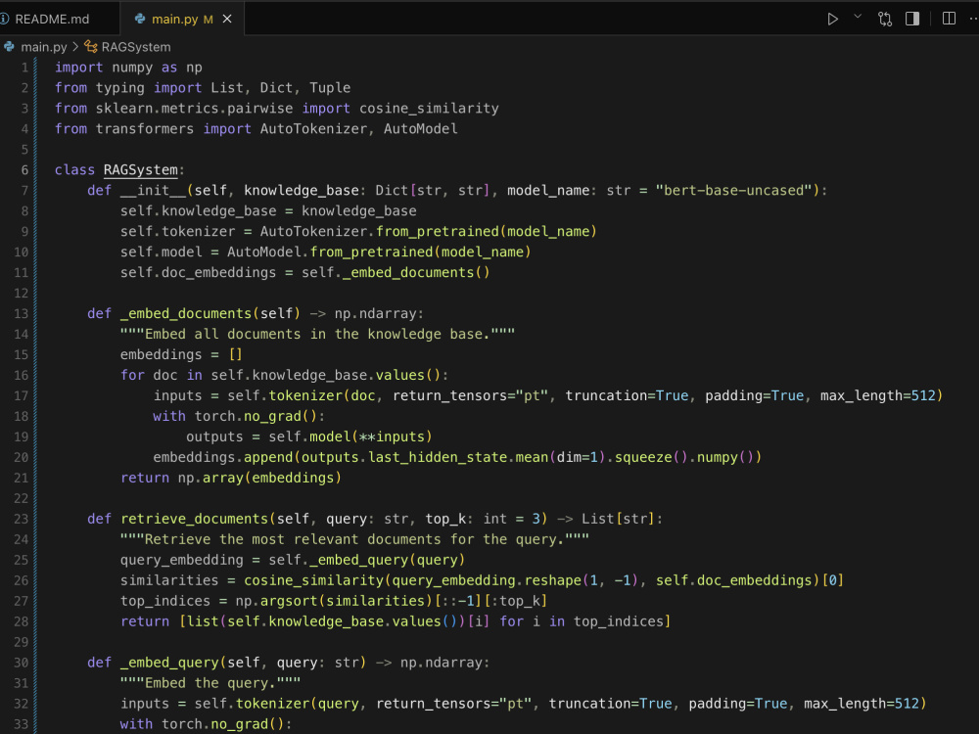Image resolution: width=979 pixels, height=734 pixels.
Task: Click self.model(**inputs) on line 19
Action: (350, 436)
